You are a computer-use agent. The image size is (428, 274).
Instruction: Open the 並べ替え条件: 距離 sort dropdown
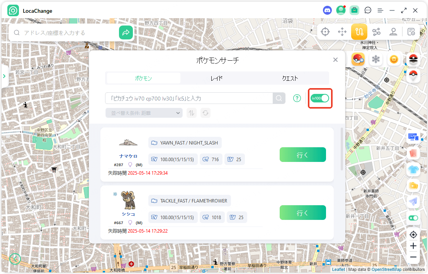tap(144, 113)
